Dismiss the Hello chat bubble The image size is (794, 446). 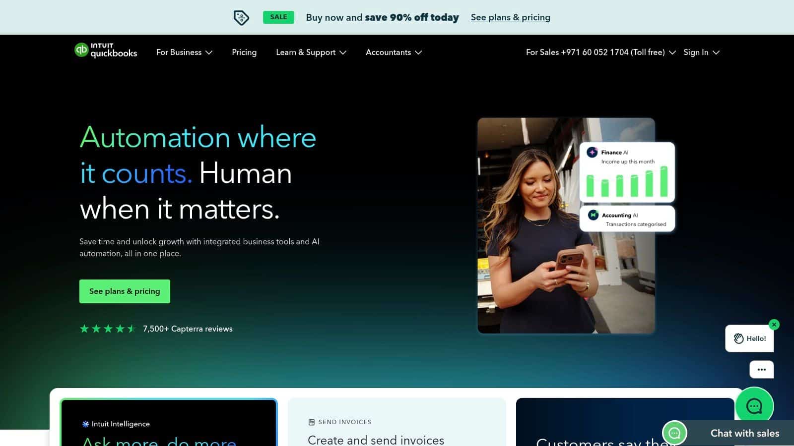(x=774, y=325)
